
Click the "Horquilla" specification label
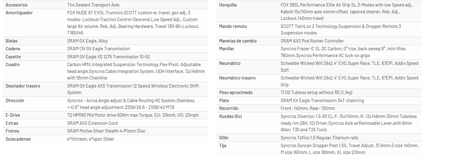click(x=228, y=5)
